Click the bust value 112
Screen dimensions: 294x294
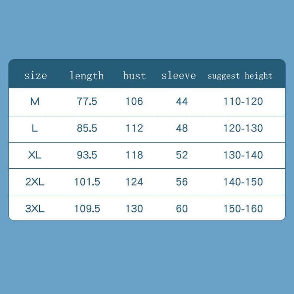click(x=134, y=128)
